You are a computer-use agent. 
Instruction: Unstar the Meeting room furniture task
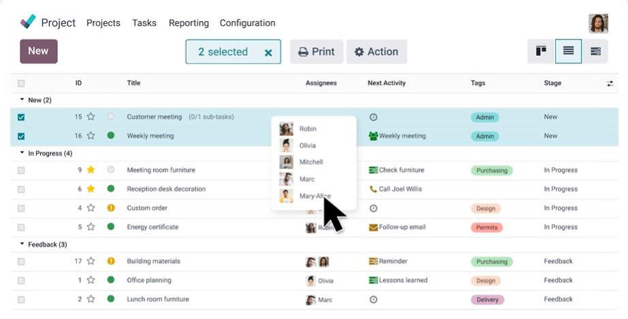pos(91,170)
